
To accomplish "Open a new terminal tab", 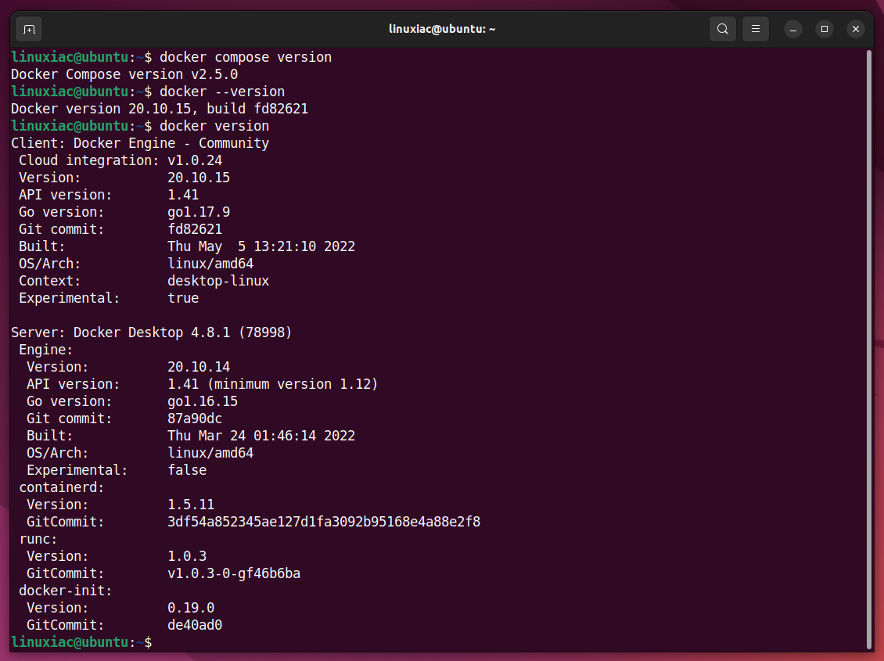I will [29, 29].
